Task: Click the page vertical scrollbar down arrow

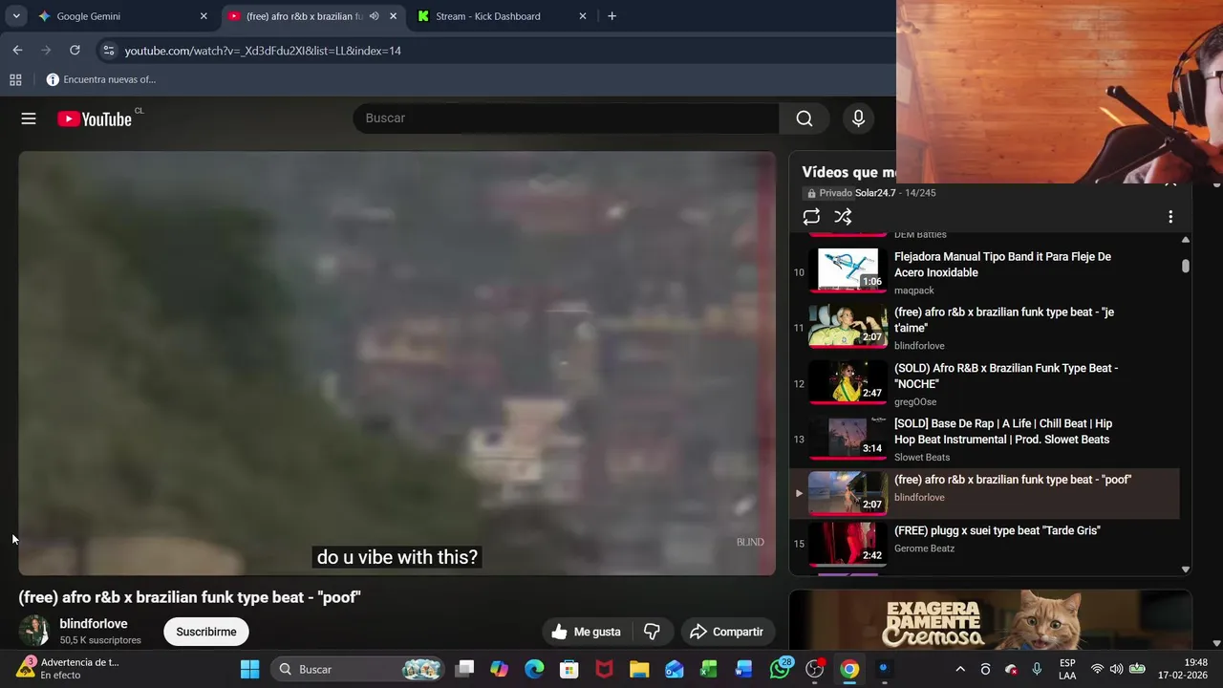Action: (1217, 643)
